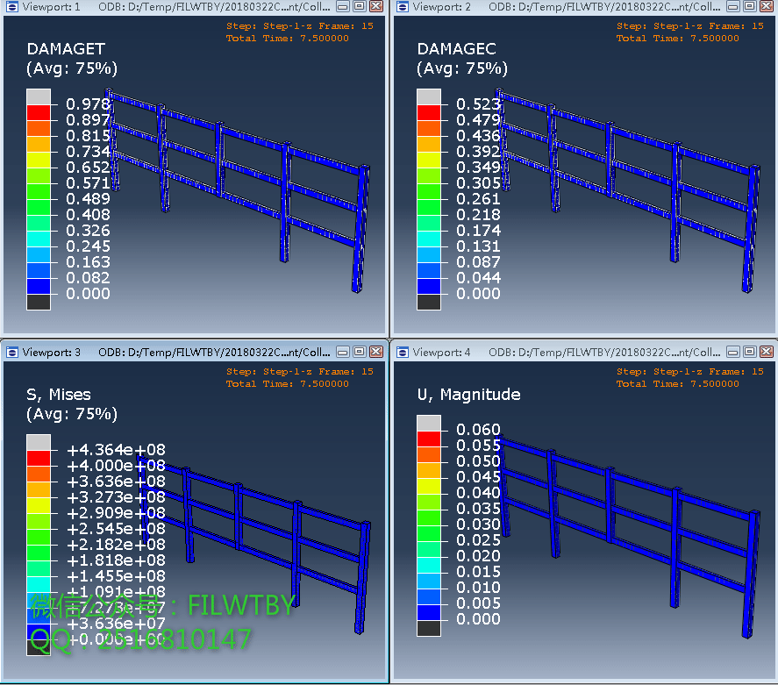
Task: Click the 0.005 value in U Magnitude legend
Action: pyautogui.click(x=478, y=603)
